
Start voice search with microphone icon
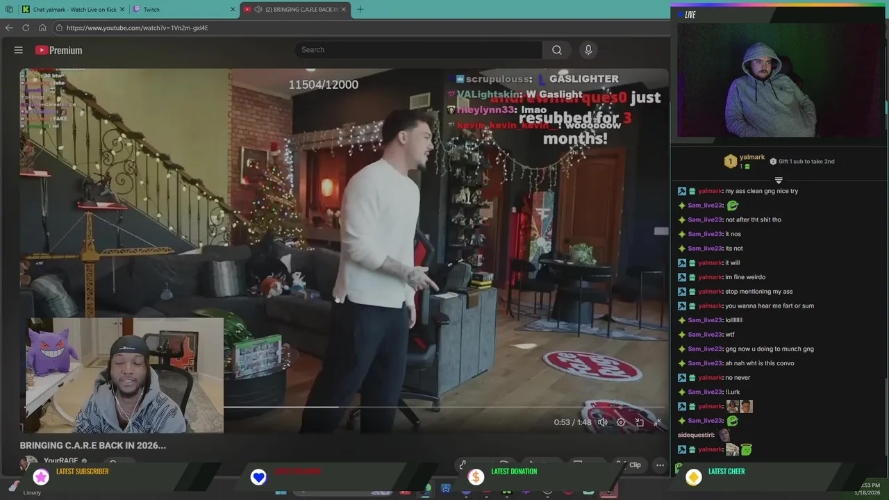[x=588, y=50]
